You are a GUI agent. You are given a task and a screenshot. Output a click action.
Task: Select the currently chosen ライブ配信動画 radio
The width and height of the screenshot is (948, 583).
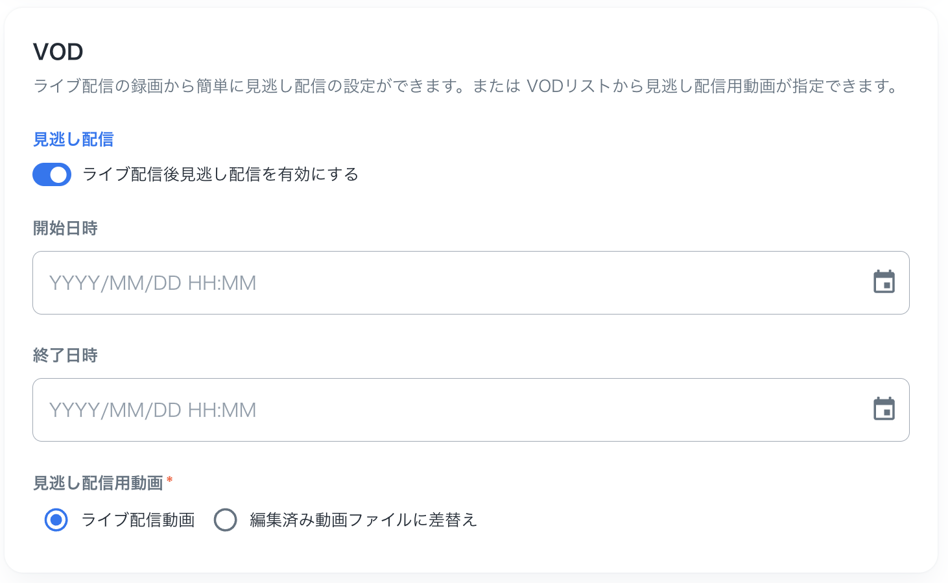56,520
